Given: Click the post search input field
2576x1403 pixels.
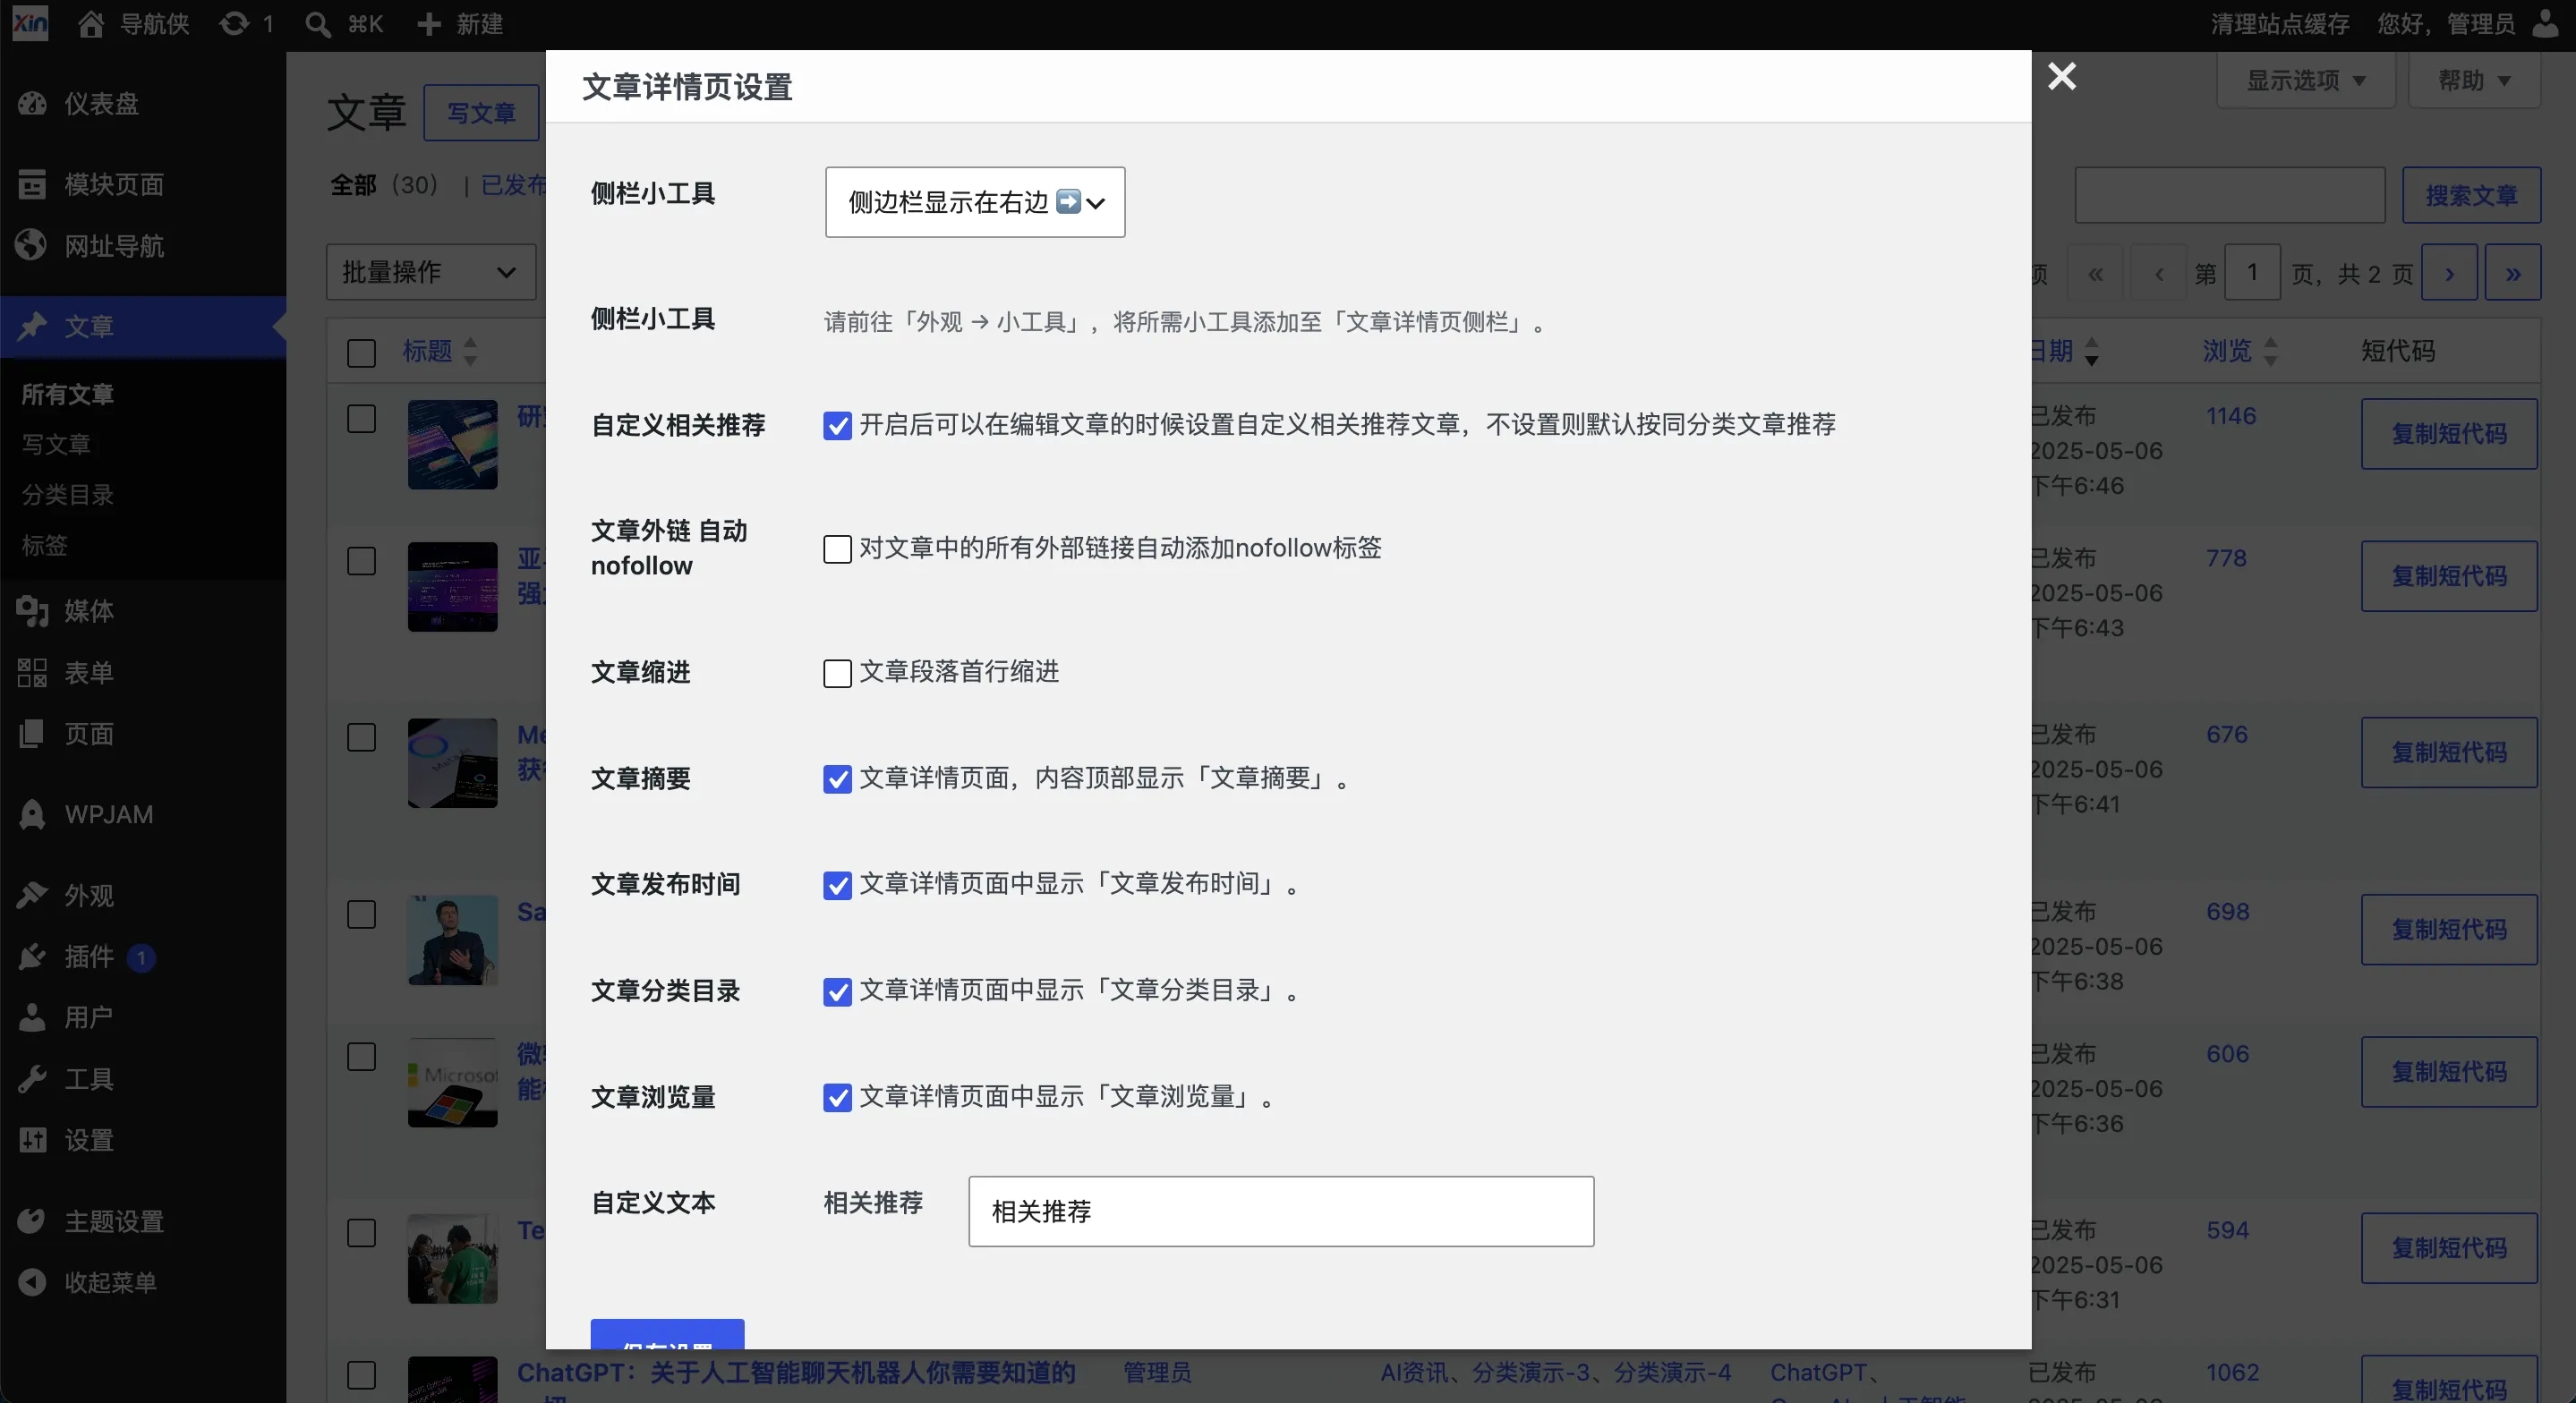Looking at the screenshot, I should 2230,195.
